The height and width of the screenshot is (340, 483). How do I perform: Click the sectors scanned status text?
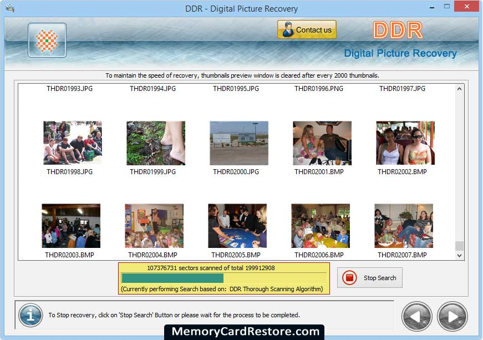point(211,268)
